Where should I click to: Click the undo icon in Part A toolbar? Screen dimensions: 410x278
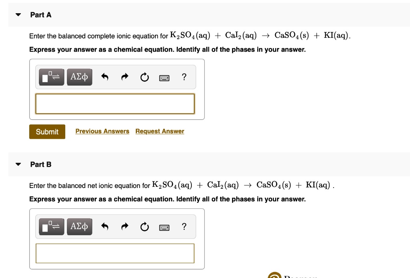click(x=105, y=77)
